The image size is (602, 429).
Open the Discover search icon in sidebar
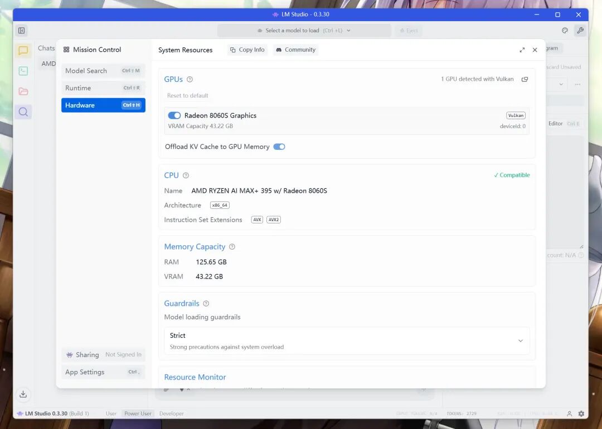[x=23, y=111]
